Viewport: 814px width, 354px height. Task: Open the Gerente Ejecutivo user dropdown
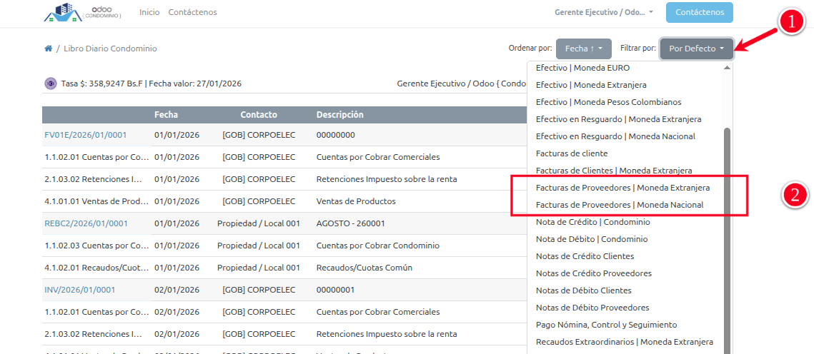[604, 13]
